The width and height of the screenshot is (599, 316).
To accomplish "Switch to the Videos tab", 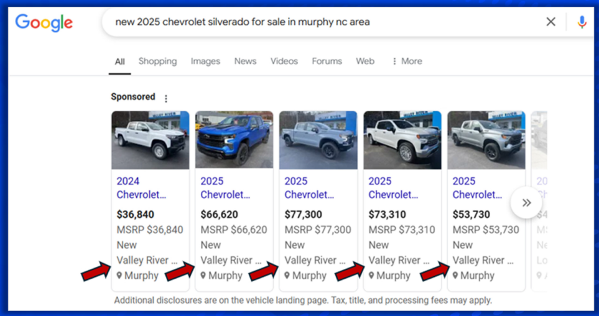I will [x=284, y=61].
